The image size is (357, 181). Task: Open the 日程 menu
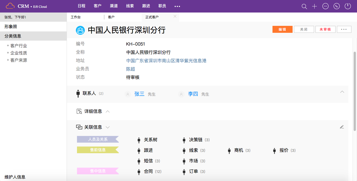coord(81,6)
